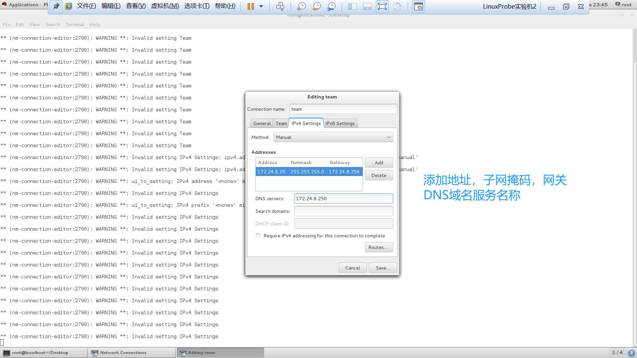637x358 pixels.
Task: Click the fullscreen/stretch display icon
Action: coord(382,6)
